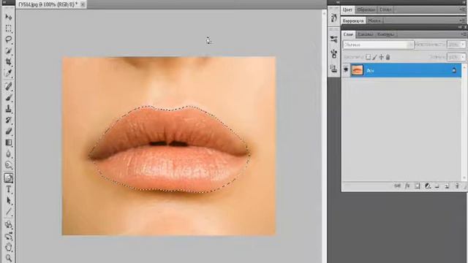
Task: Select the Lasso tool
Action: [x=8, y=39]
